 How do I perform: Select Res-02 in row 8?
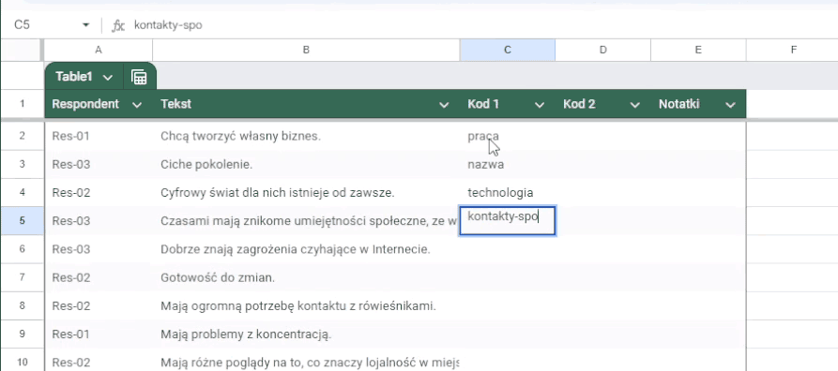tap(99, 305)
